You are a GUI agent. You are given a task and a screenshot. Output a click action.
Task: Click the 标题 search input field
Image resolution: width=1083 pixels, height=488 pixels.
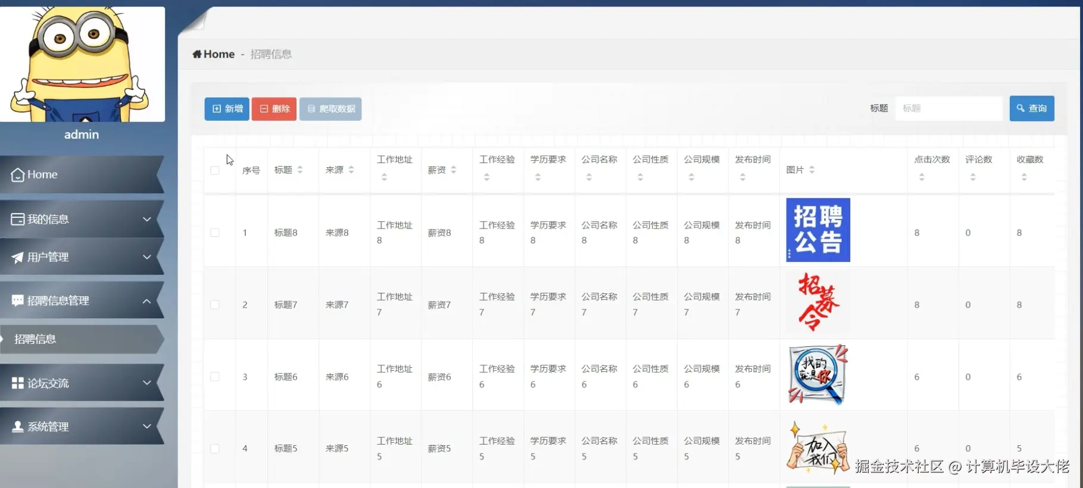(949, 108)
